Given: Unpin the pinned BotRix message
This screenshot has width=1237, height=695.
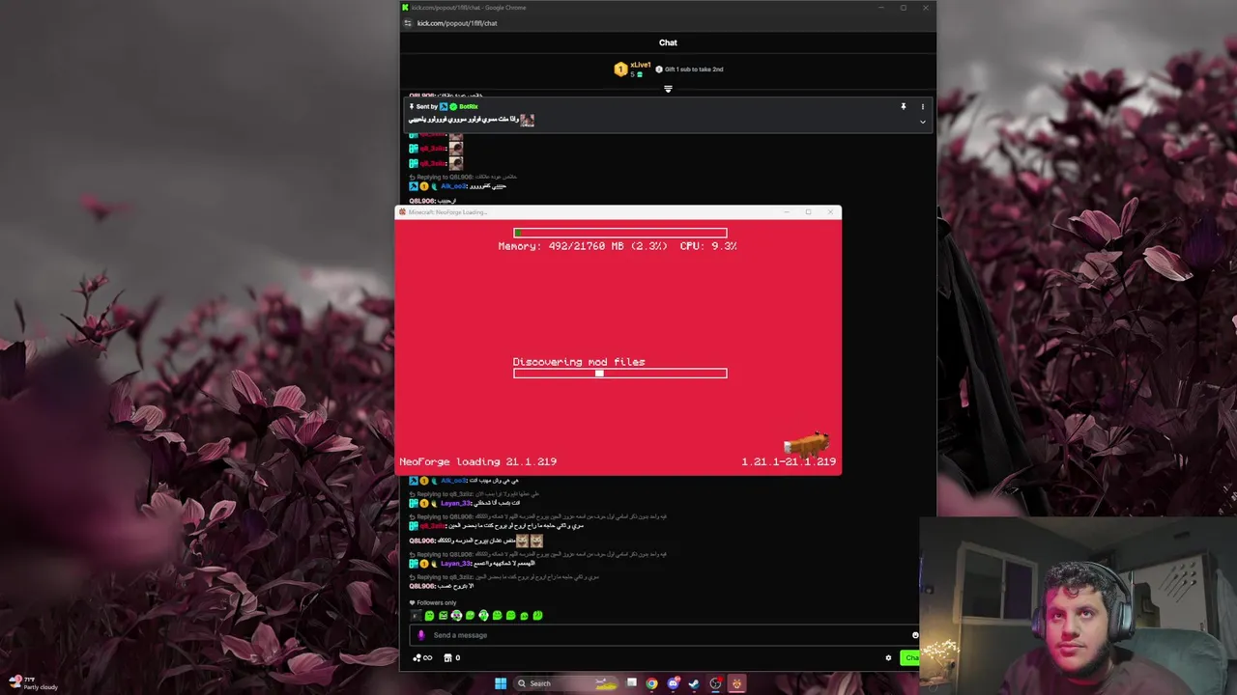Looking at the screenshot, I should tap(903, 106).
